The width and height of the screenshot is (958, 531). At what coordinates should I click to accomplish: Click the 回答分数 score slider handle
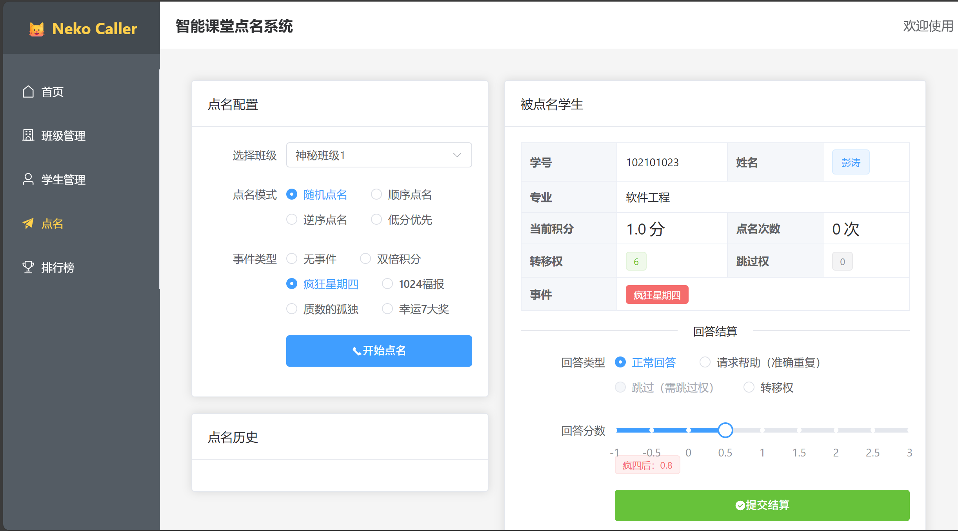725,430
